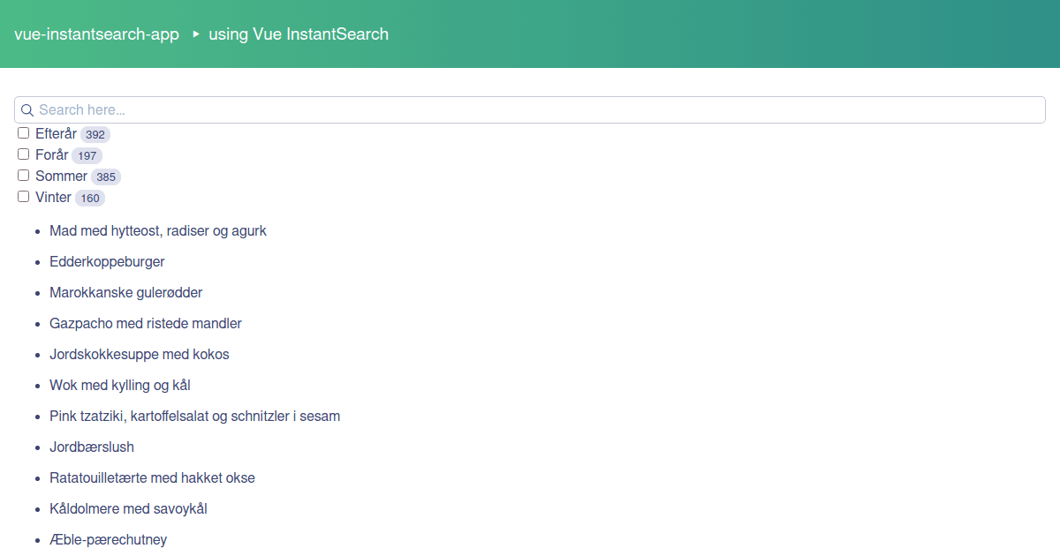
Task: Enable the Efterår season filter
Action: pyautogui.click(x=23, y=132)
